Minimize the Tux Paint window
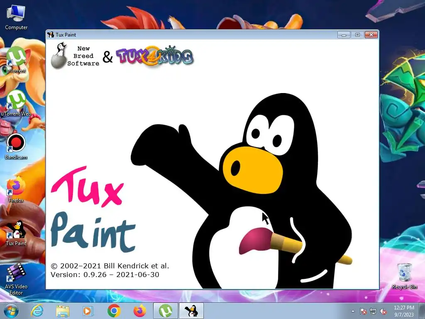The height and width of the screenshot is (319, 425). pos(344,35)
